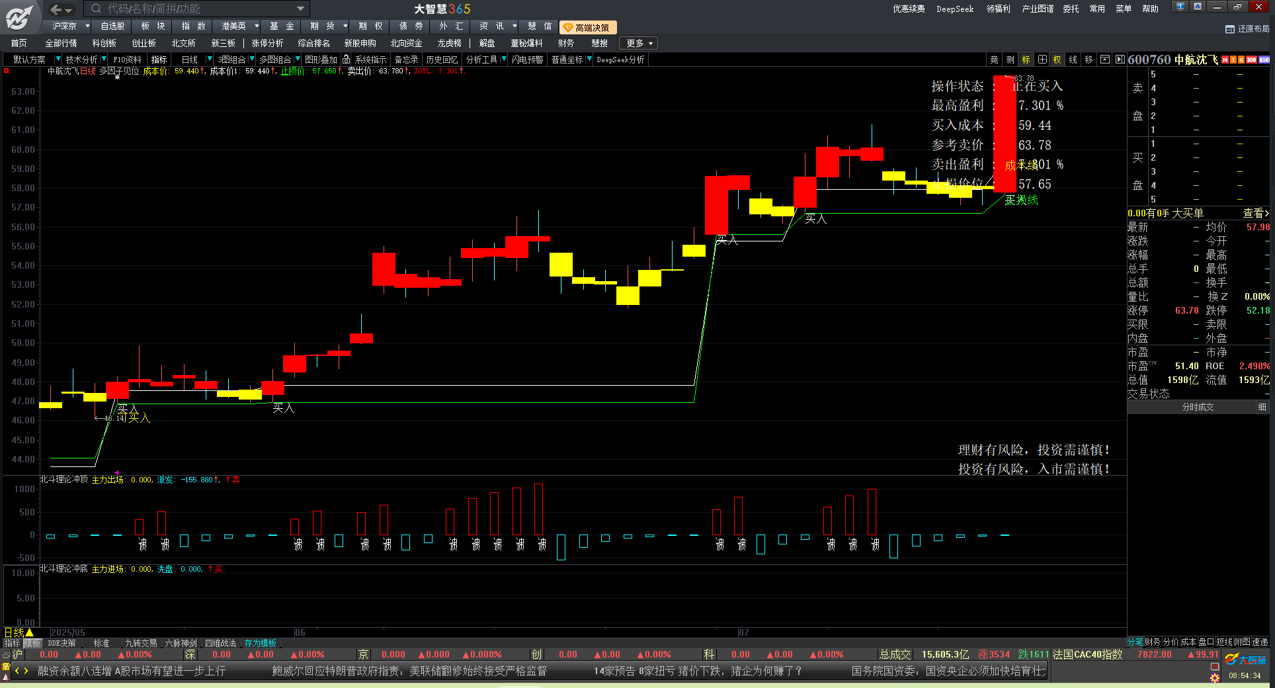The height and width of the screenshot is (688, 1275).
Task: Click the 大智慧 app logo at top left
Action: pos(20,17)
